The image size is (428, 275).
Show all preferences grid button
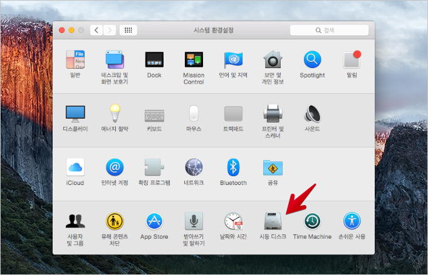128,30
